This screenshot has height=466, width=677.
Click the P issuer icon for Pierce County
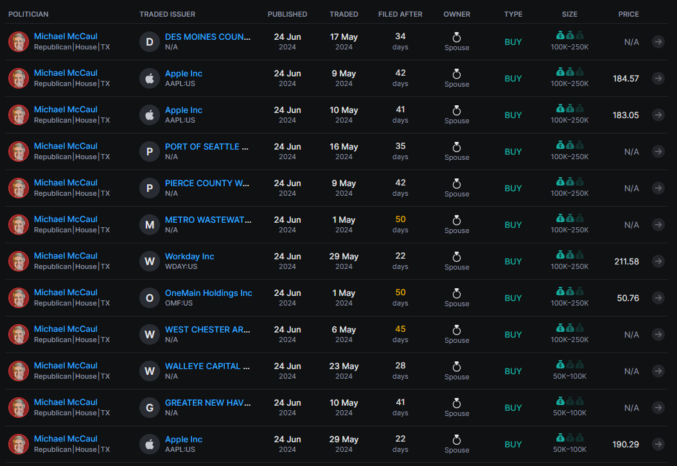pos(150,188)
